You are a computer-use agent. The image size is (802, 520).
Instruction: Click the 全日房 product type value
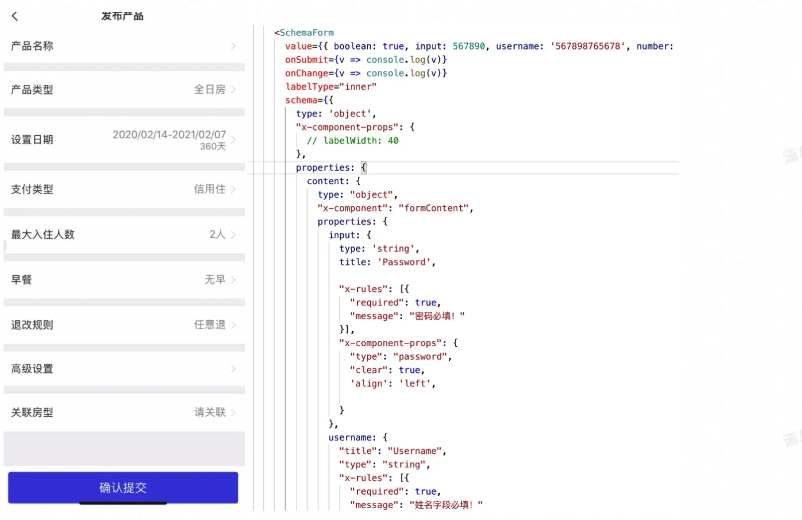(210, 90)
